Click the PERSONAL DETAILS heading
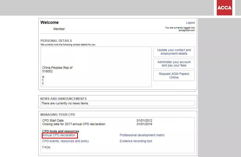241x157 pixels. [x=56, y=41]
